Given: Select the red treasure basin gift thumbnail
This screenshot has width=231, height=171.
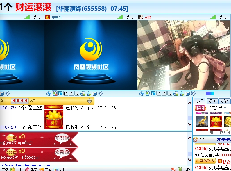Looking at the screenshot, I should pos(216,121).
